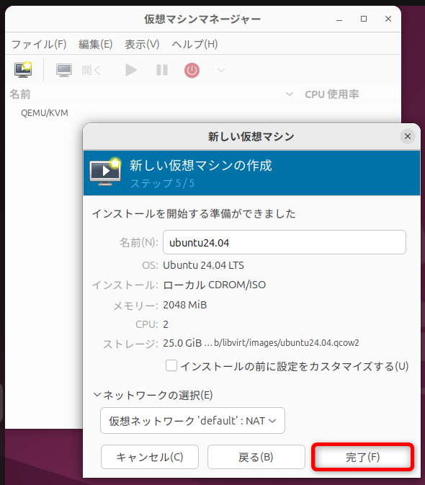
Task: Open the 仮想ネットワーク 'default' : NAT dropdown
Action: [x=192, y=421]
